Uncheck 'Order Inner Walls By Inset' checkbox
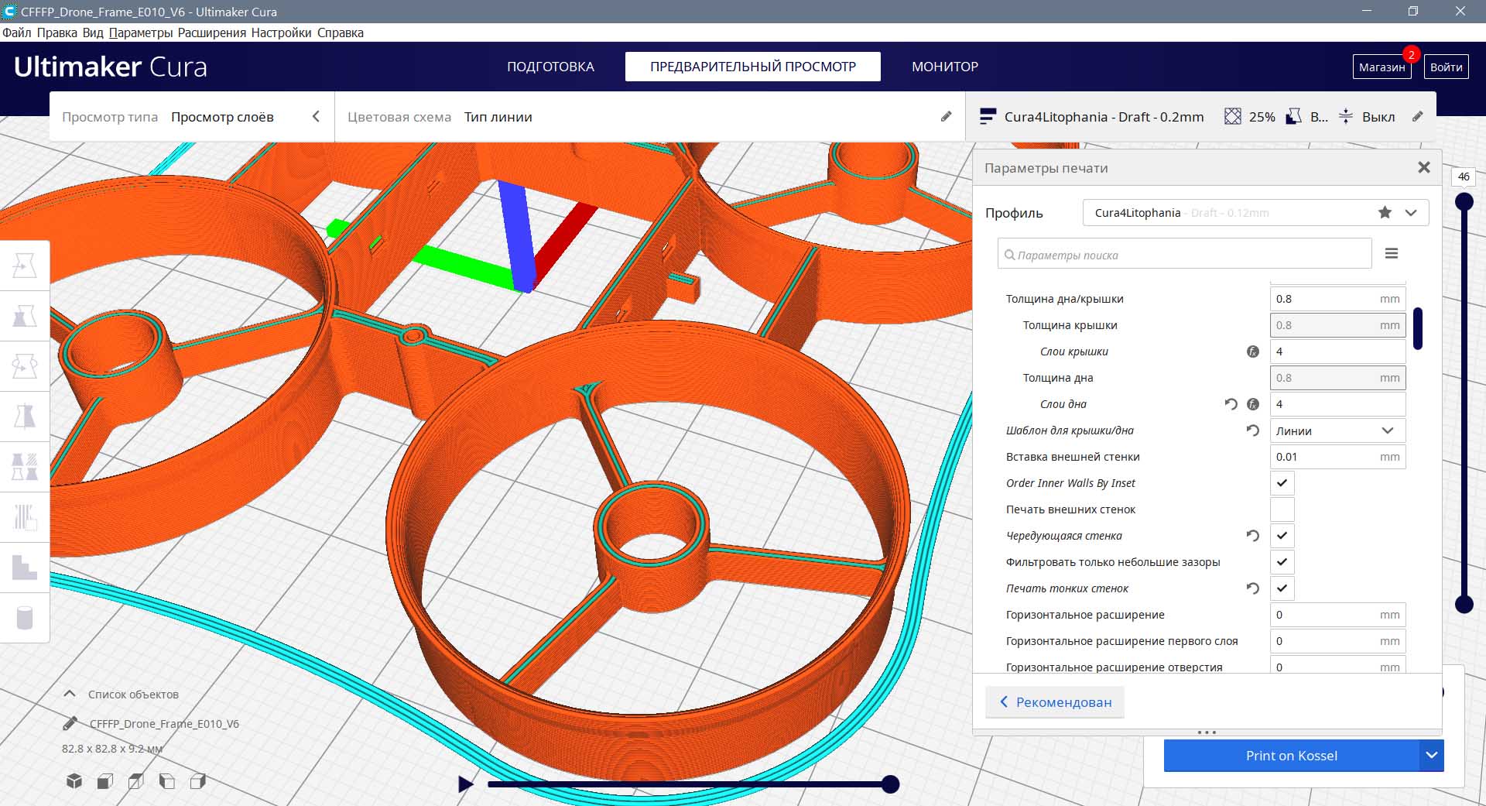This screenshot has height=806, width=1486. [1282, 483]
